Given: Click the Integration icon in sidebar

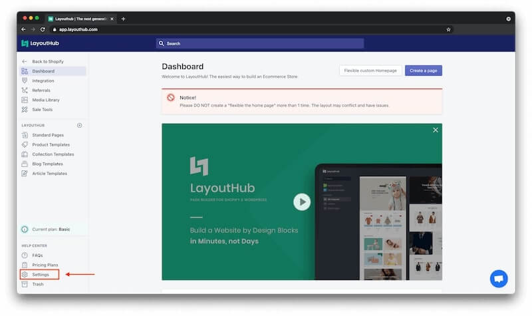Looking at the screenshot, I should tap(25, 80).
